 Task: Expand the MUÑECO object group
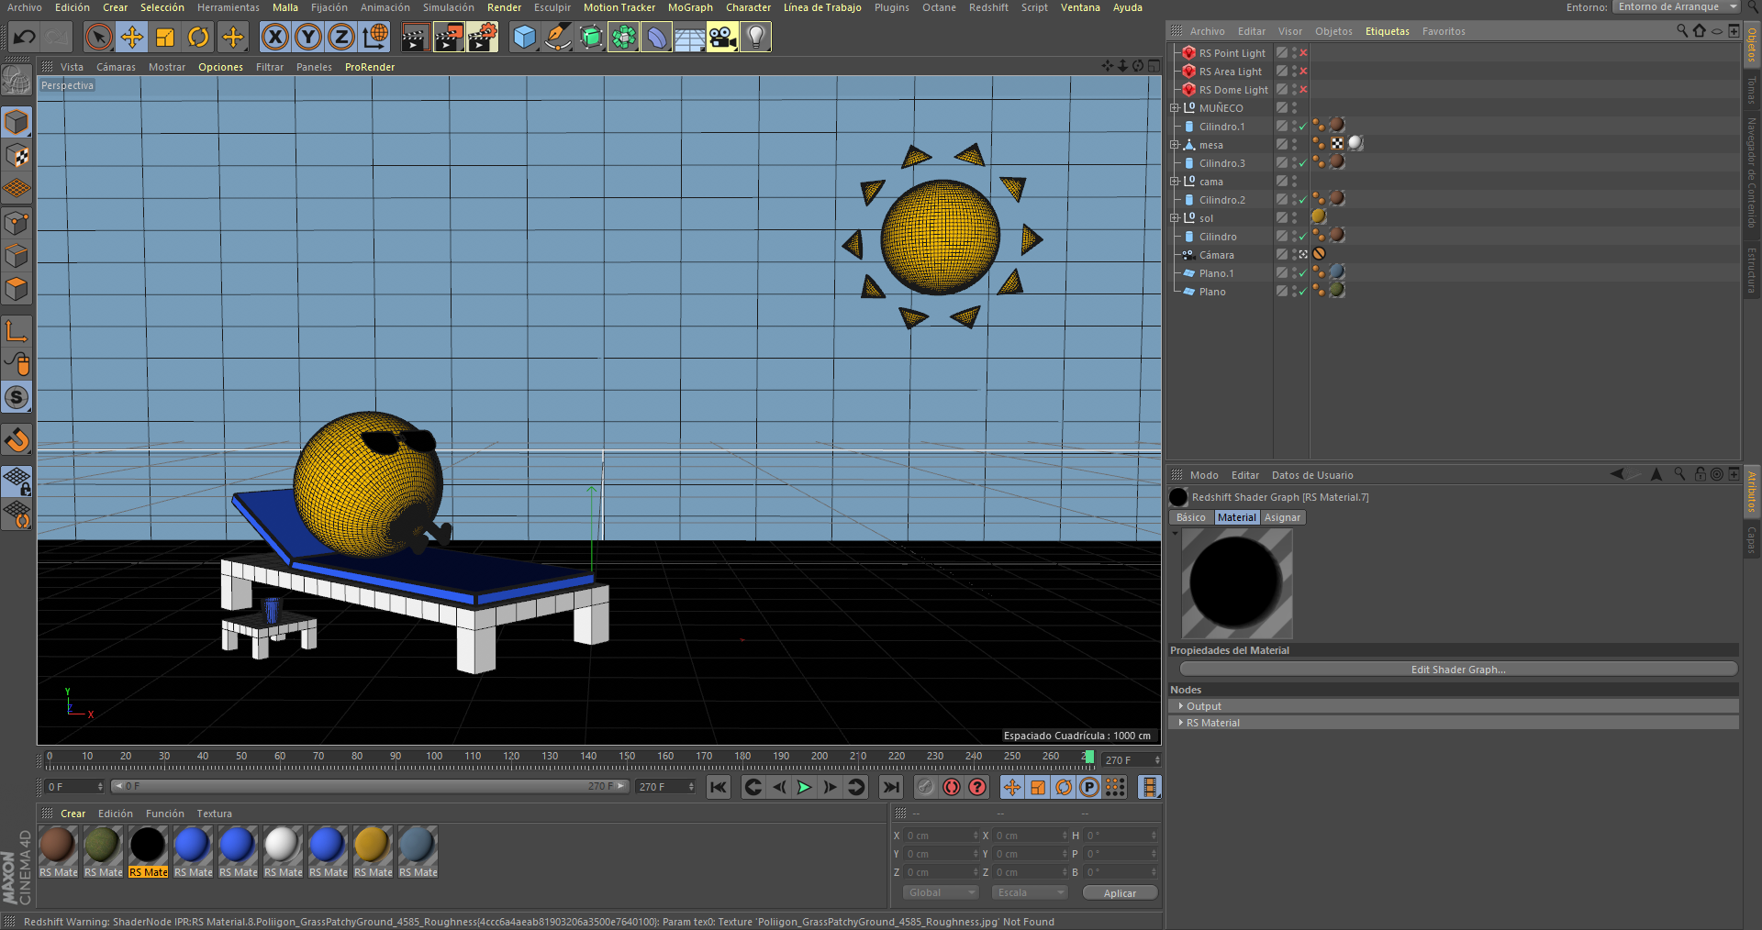click(x=1174, y=108)
